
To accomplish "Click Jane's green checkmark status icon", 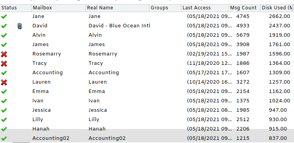I will 4,16.
